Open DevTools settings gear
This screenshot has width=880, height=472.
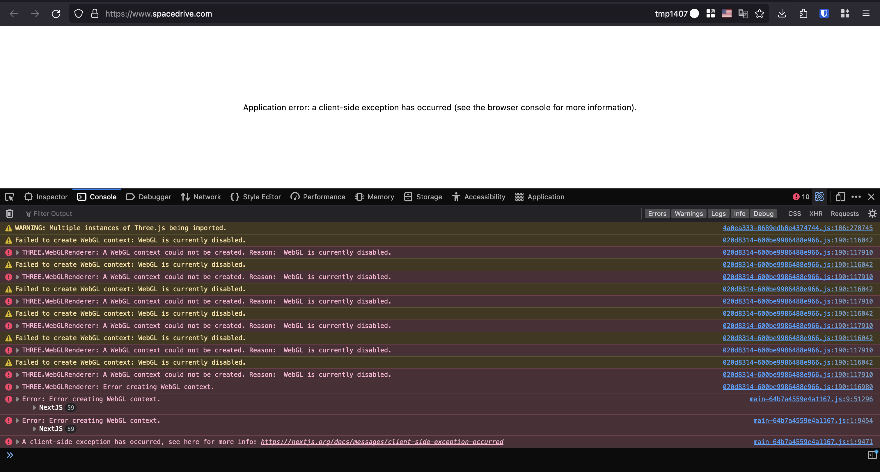coord(872,214)
